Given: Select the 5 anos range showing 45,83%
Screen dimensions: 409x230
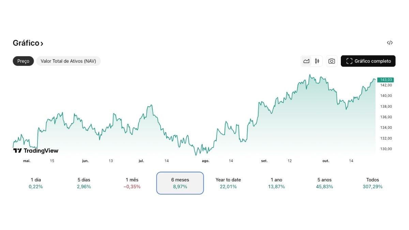Looking at the screenshot, I should [324, 183].
